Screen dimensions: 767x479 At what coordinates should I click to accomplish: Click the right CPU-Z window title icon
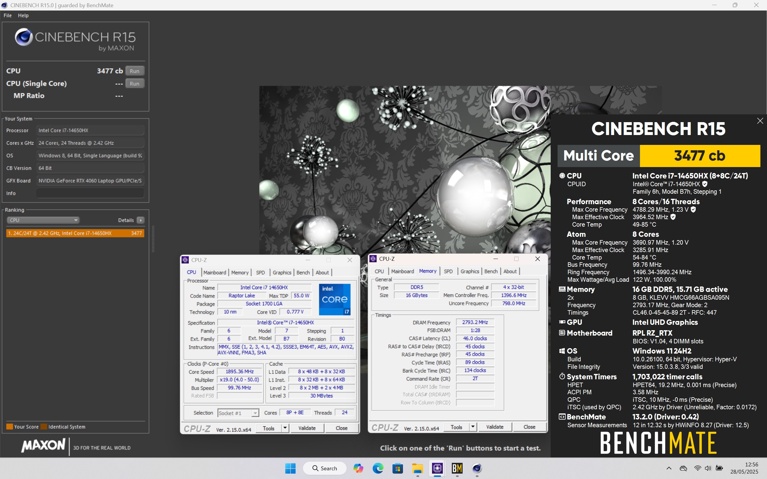click(x=373, y=258)
